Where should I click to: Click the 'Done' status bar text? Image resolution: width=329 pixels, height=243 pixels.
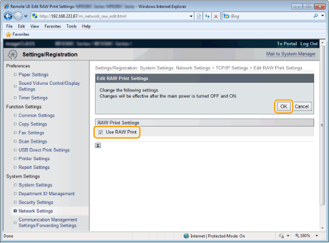coord(8,236)
